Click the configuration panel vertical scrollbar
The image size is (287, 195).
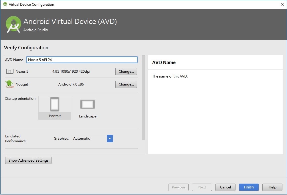click(143, 98)
